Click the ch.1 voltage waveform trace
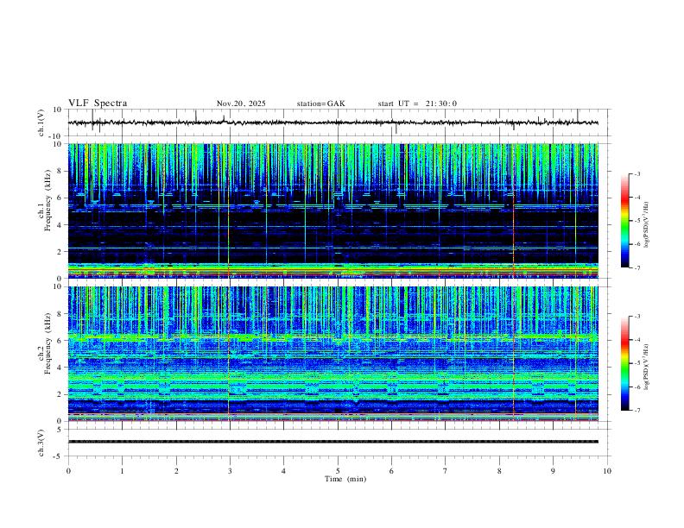 click(333, 123)
